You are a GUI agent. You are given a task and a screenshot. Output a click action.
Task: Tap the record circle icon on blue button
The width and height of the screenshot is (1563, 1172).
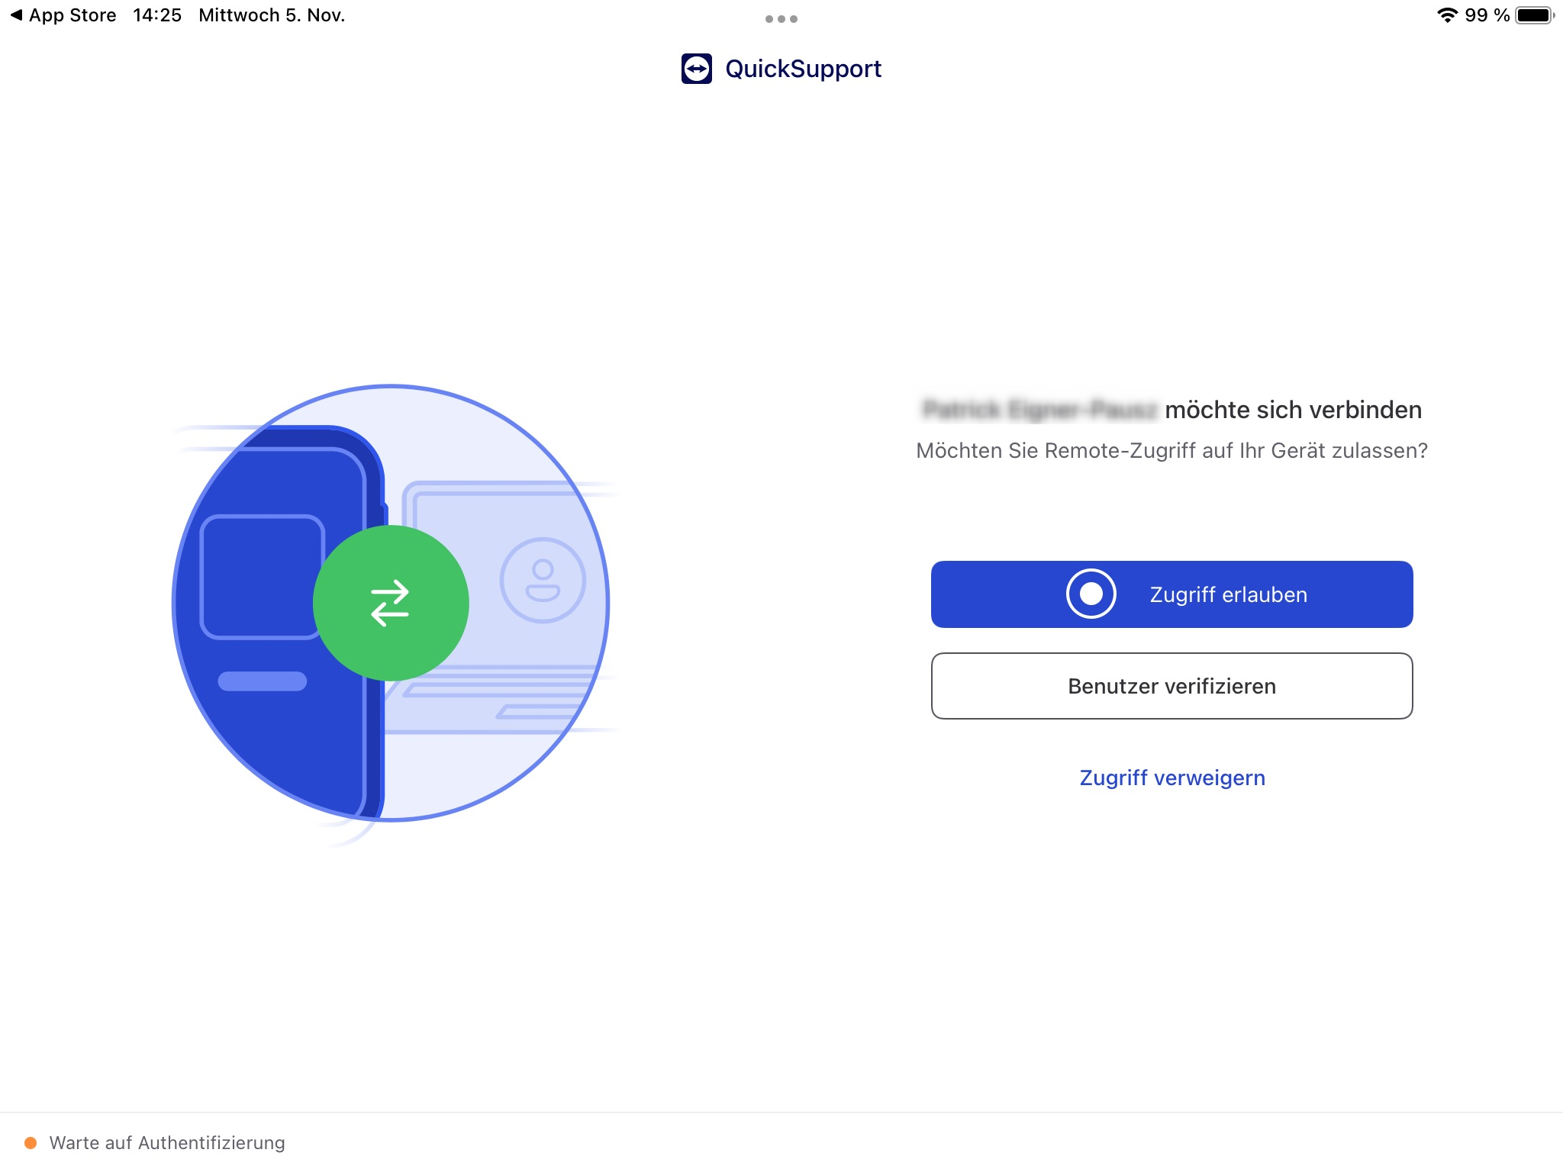tap(1091, 594)
